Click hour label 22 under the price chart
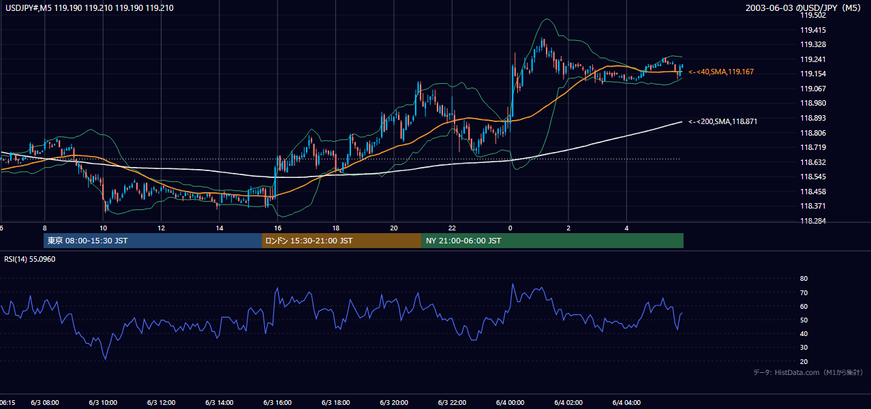This screenshot has width=871, height=409. pos(453,228)
